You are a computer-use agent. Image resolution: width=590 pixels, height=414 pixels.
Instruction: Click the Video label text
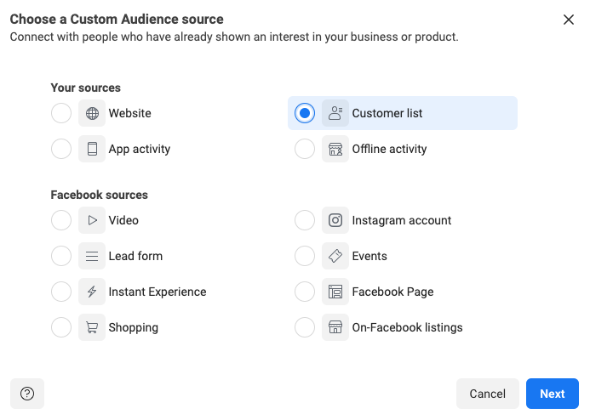[123, 220]
